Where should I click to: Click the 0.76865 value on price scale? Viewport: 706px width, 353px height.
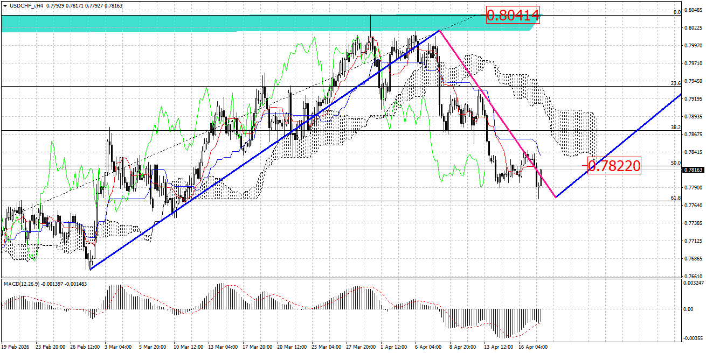pyautogui.click(x=692, y=259)
